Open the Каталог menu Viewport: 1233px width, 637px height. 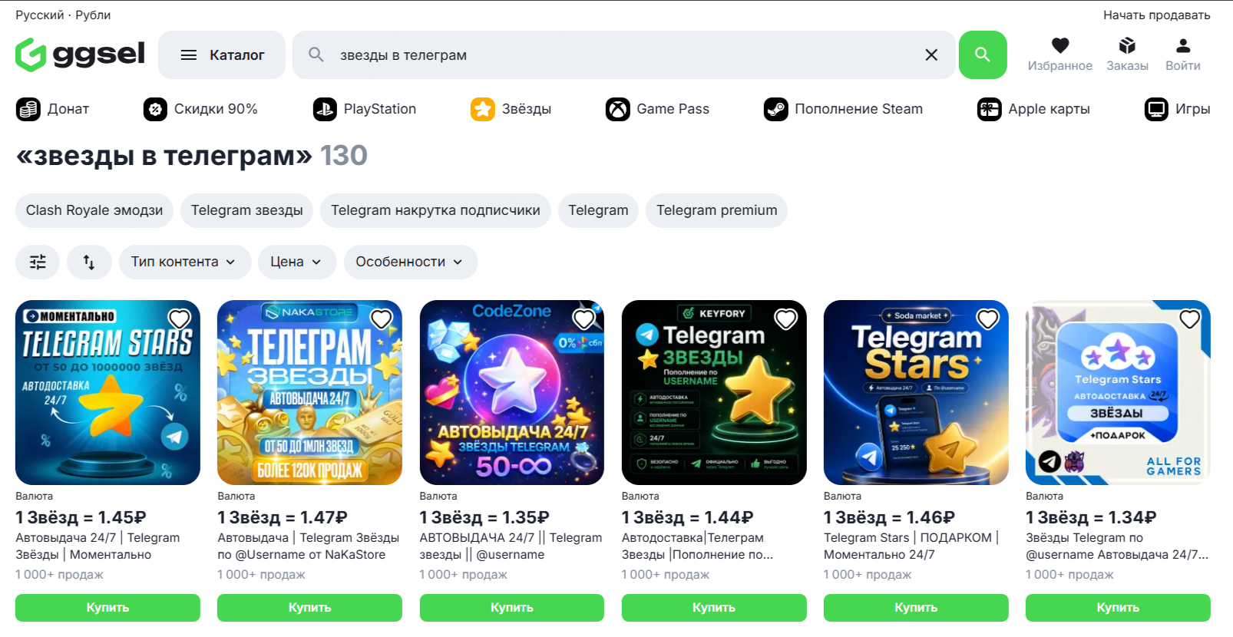[x=222, y=54]
